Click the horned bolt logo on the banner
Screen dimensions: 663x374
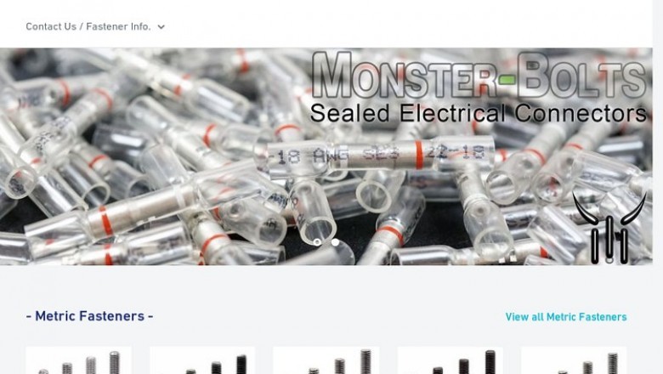tap(609, 227)
